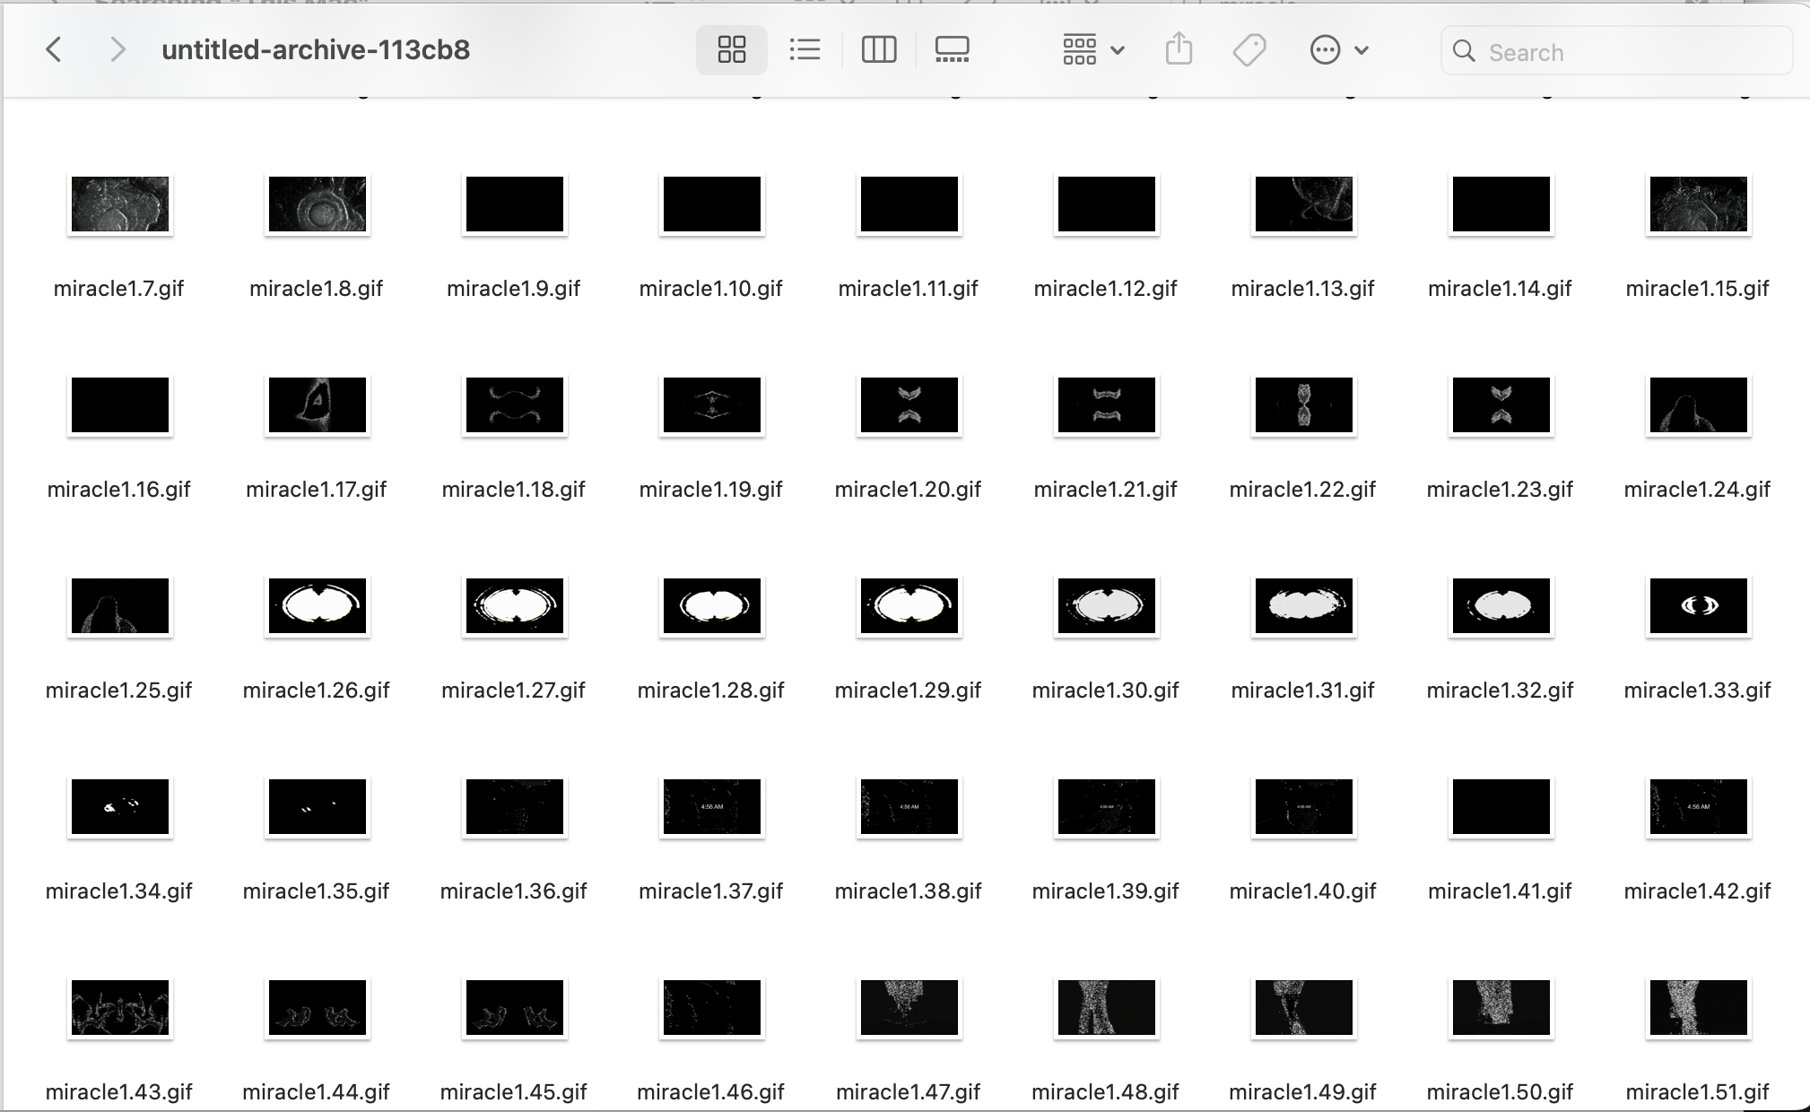Screen dimensions: 1810x1112
Task: Select the miracle1.8.gif thumbnail
Action: [318, 204]
